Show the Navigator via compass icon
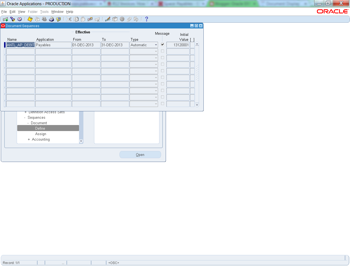The height and width of the screenshot is (267, 350). point(20,19)
